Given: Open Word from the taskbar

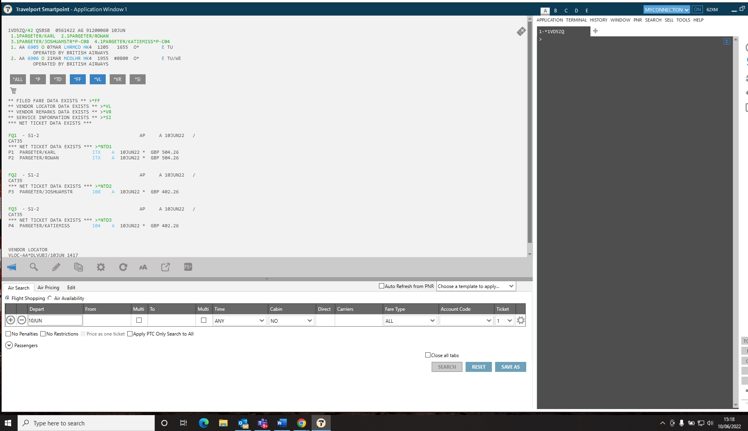Looking at the screenshot, I should (282, 423).
